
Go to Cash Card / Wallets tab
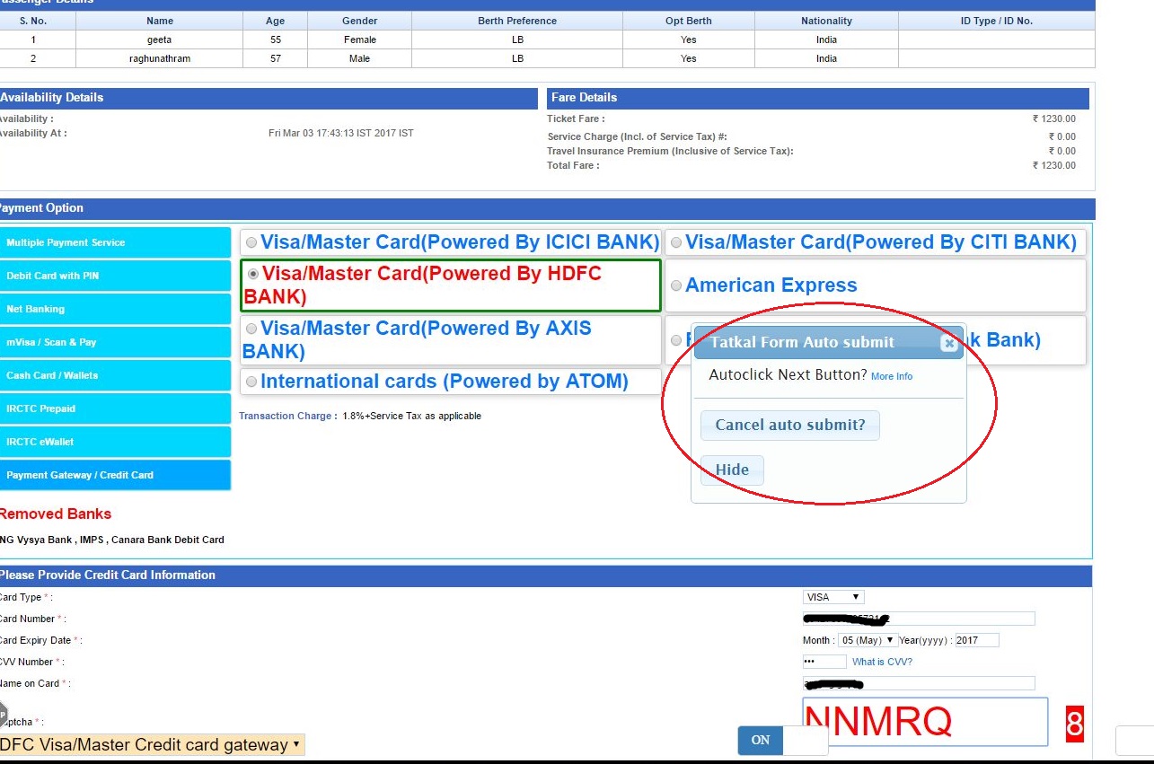point(115,375)
